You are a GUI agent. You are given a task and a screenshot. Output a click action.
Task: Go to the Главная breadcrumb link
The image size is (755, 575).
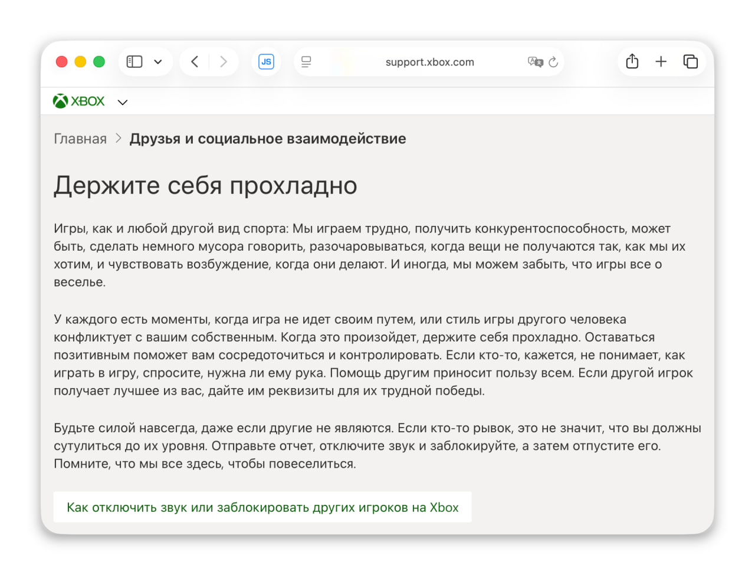[80, 138]
